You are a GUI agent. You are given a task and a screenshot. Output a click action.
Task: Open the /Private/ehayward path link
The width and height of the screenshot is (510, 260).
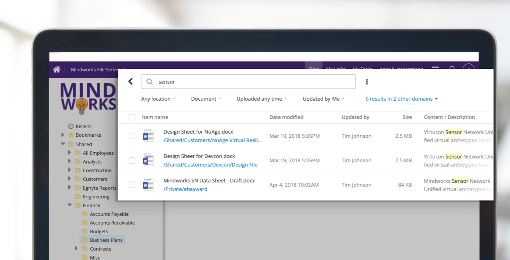point(185,189)
